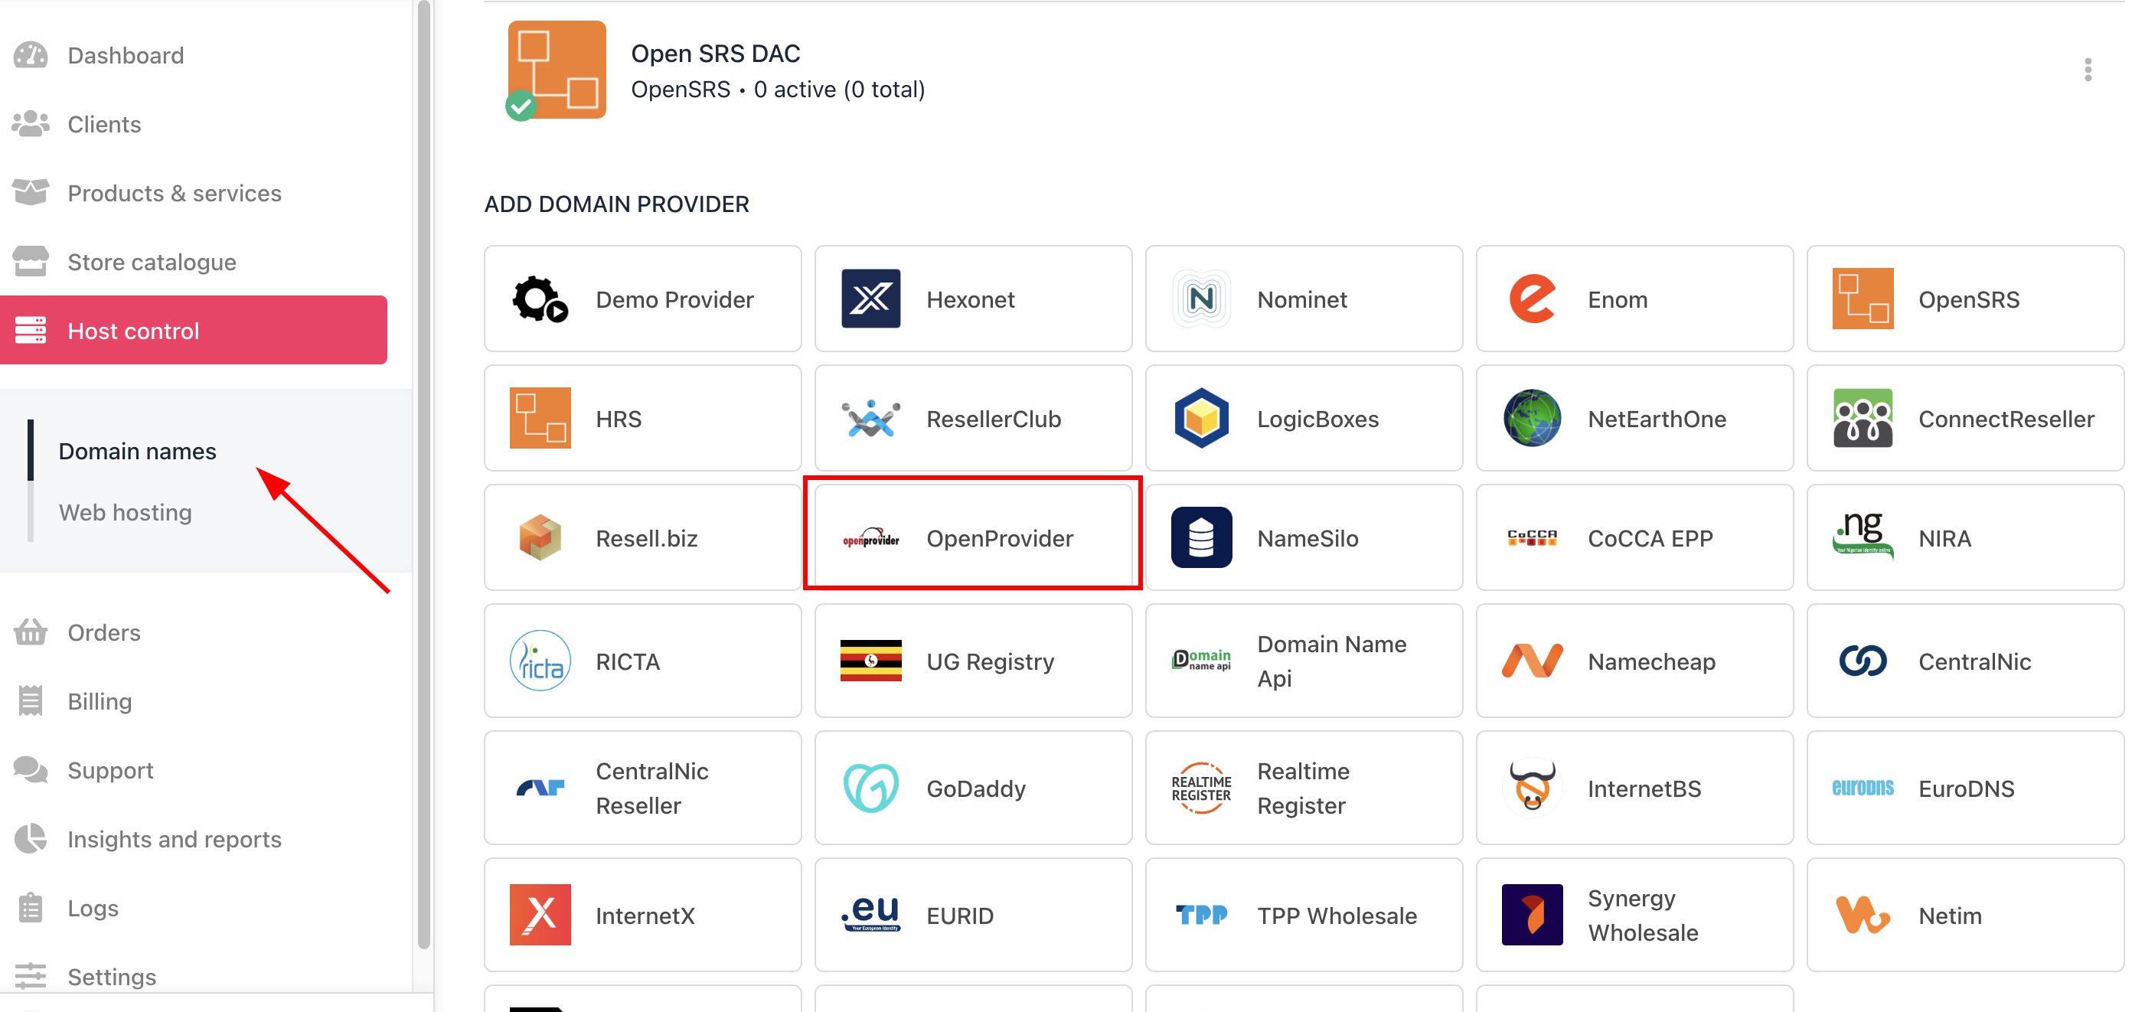Click the Logs clipboard icon
This screenshot has width=2145, height=1012.
(x=31, y=908)
